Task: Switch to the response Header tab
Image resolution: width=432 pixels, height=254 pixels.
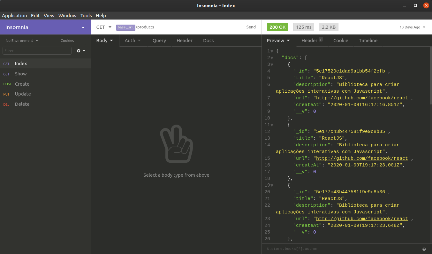Action: point(312,41)
